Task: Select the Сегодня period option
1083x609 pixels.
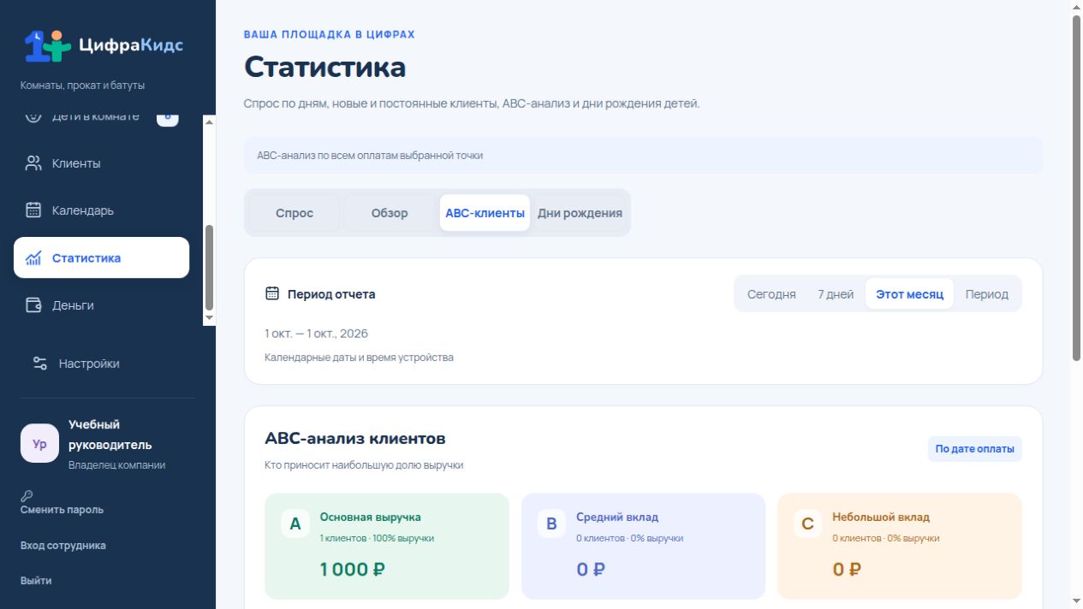Action: 771,294
